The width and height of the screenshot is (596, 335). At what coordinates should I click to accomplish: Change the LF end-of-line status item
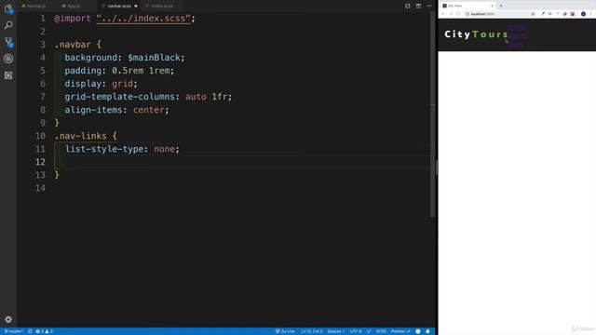(369, 331)
